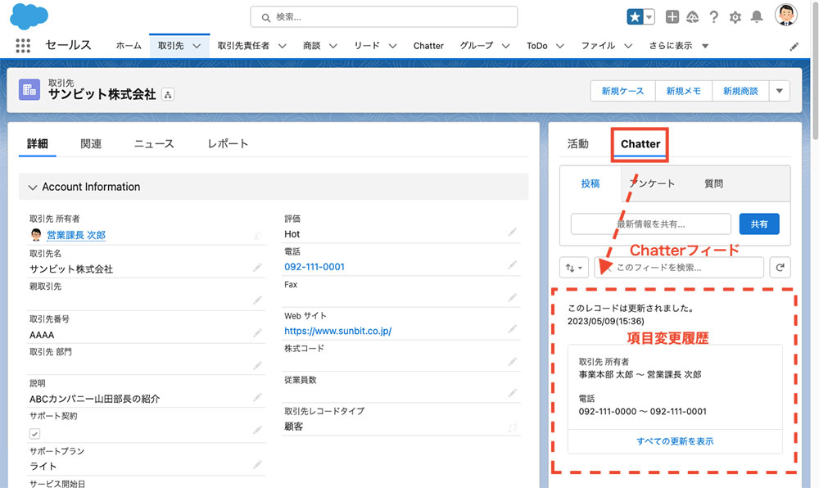The image size is (819, 488).
Task: Select the 質問 publisher tab
Action: point(713,183)
